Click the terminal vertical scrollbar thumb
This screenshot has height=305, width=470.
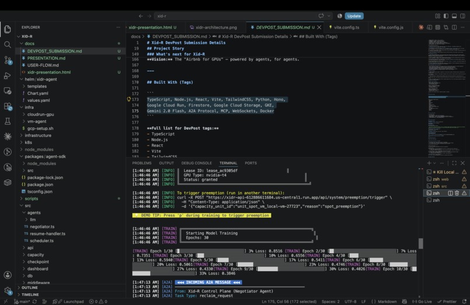[x=421, y=243]
